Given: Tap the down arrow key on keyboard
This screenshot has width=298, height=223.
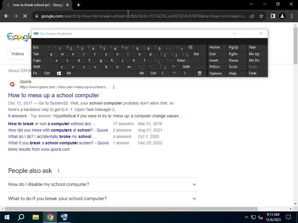Looking at the screenshot, I should coord(174,73).
